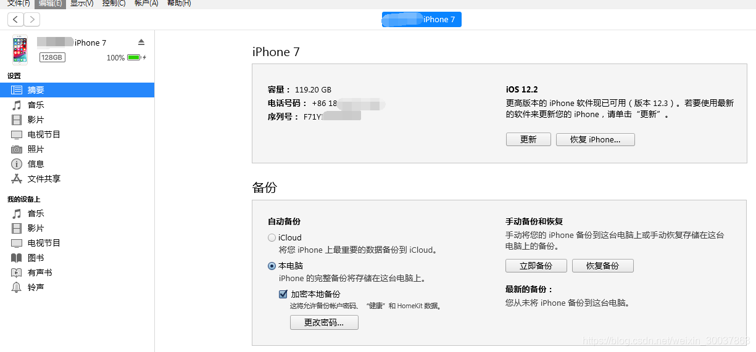This screenshot has width=756, height=352.
Task: Select 摘要 summary icon in sidebar
Action: pos(17,90)
